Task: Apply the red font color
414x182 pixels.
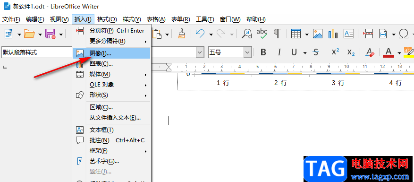Action: [x=389, y=52]
